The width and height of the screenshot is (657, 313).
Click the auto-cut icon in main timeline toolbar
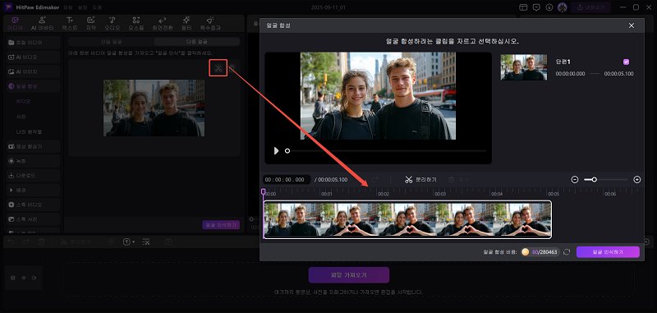tap(146, 242)
